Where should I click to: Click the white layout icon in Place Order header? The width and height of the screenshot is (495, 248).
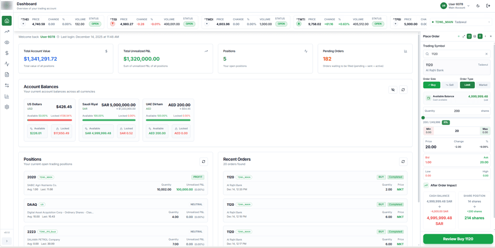pos(475,36)
